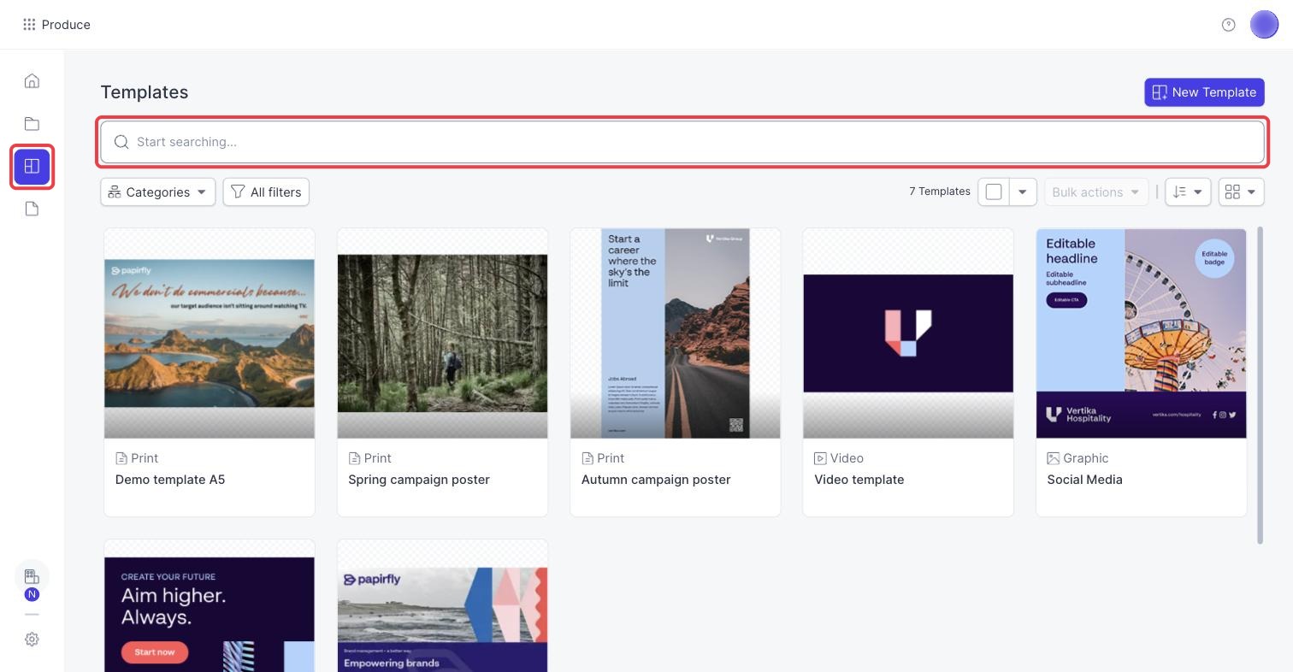Open the Categories dropdown

pyautogui.click(x=157, y=192)
